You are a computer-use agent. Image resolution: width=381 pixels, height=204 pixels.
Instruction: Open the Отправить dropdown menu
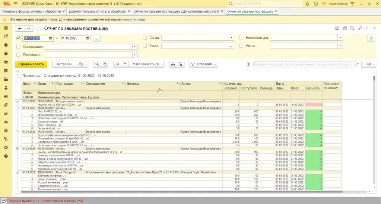pyautogui.click(x=204, y=64)
